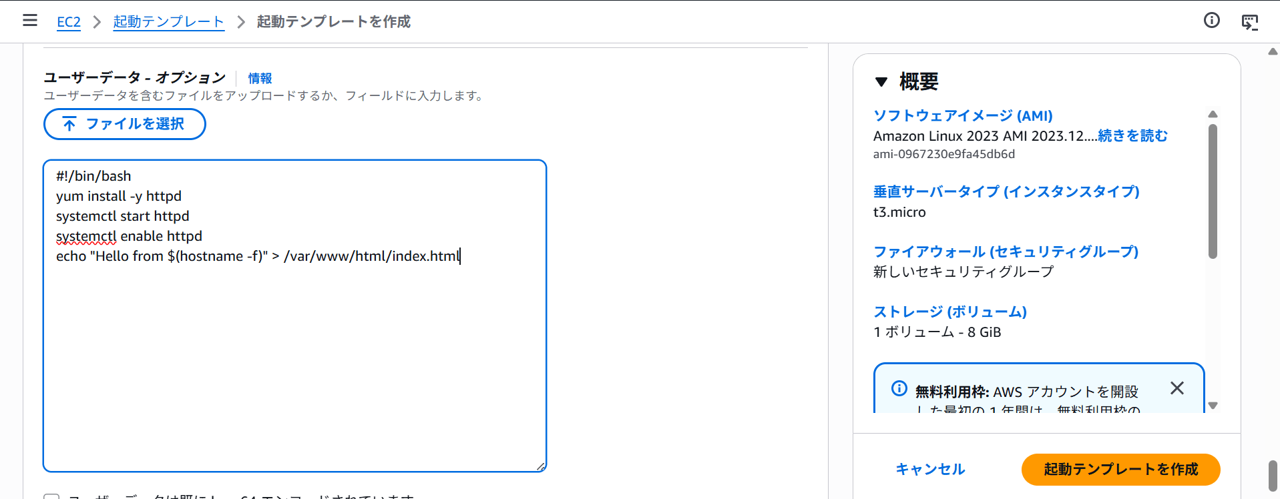1280x499 pixels.
Task: Close the free tier notice
Action: [x=1177, y=388]
